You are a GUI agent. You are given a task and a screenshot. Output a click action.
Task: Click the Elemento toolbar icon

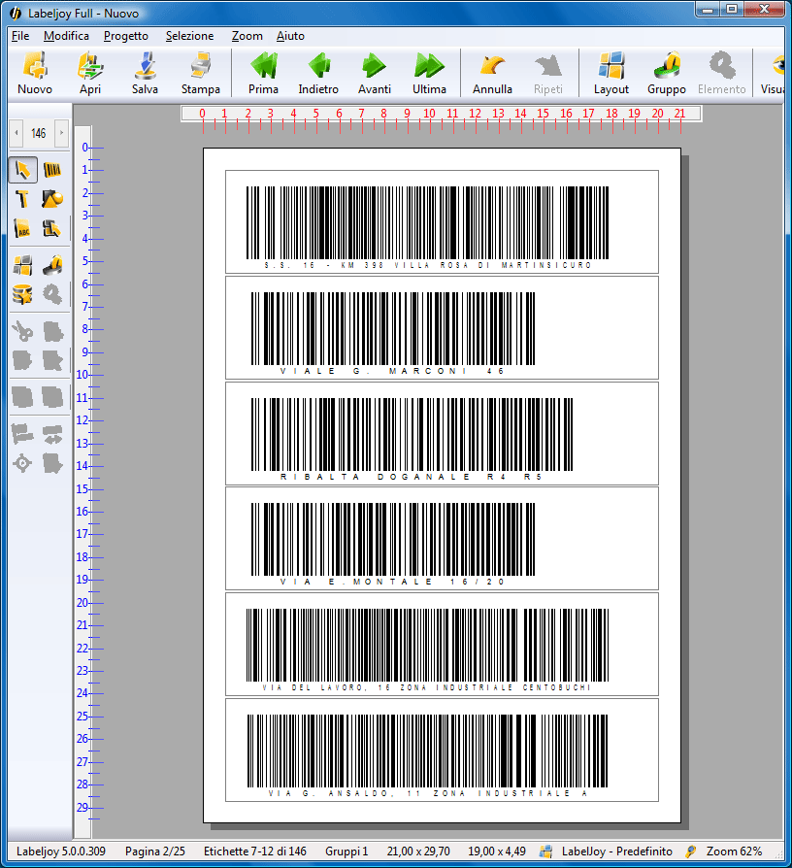722,73
